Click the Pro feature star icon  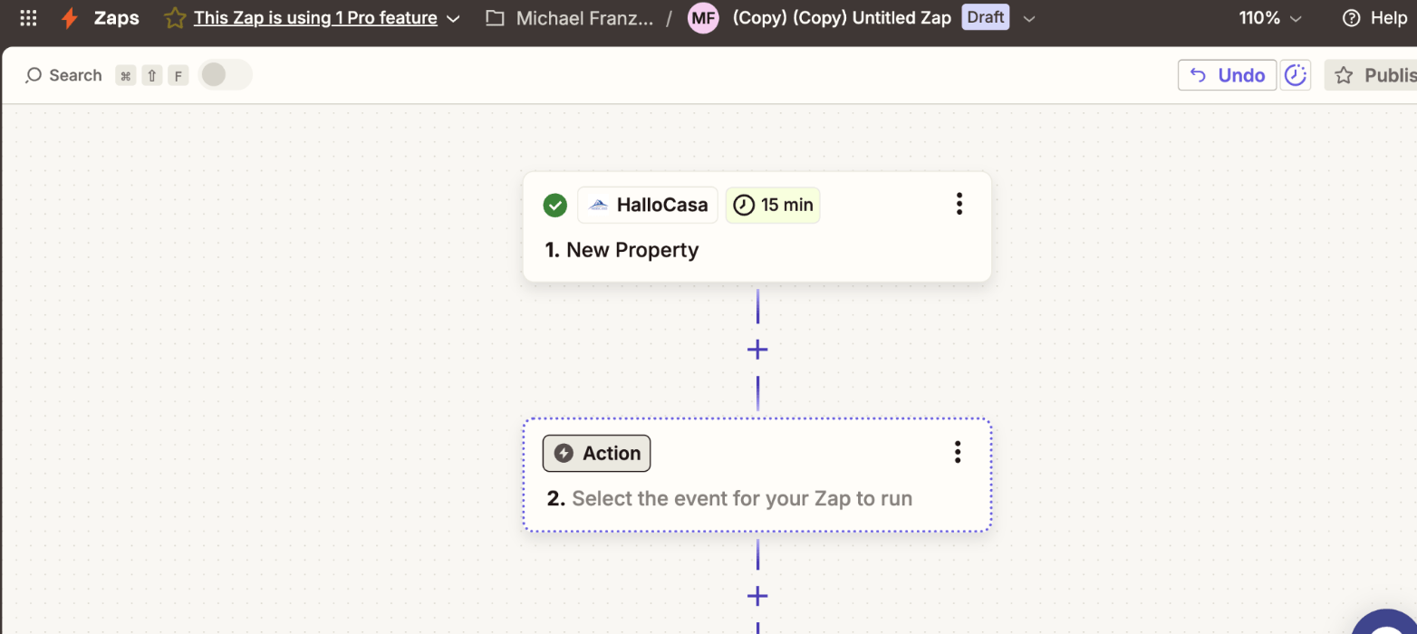pos(175,18)
